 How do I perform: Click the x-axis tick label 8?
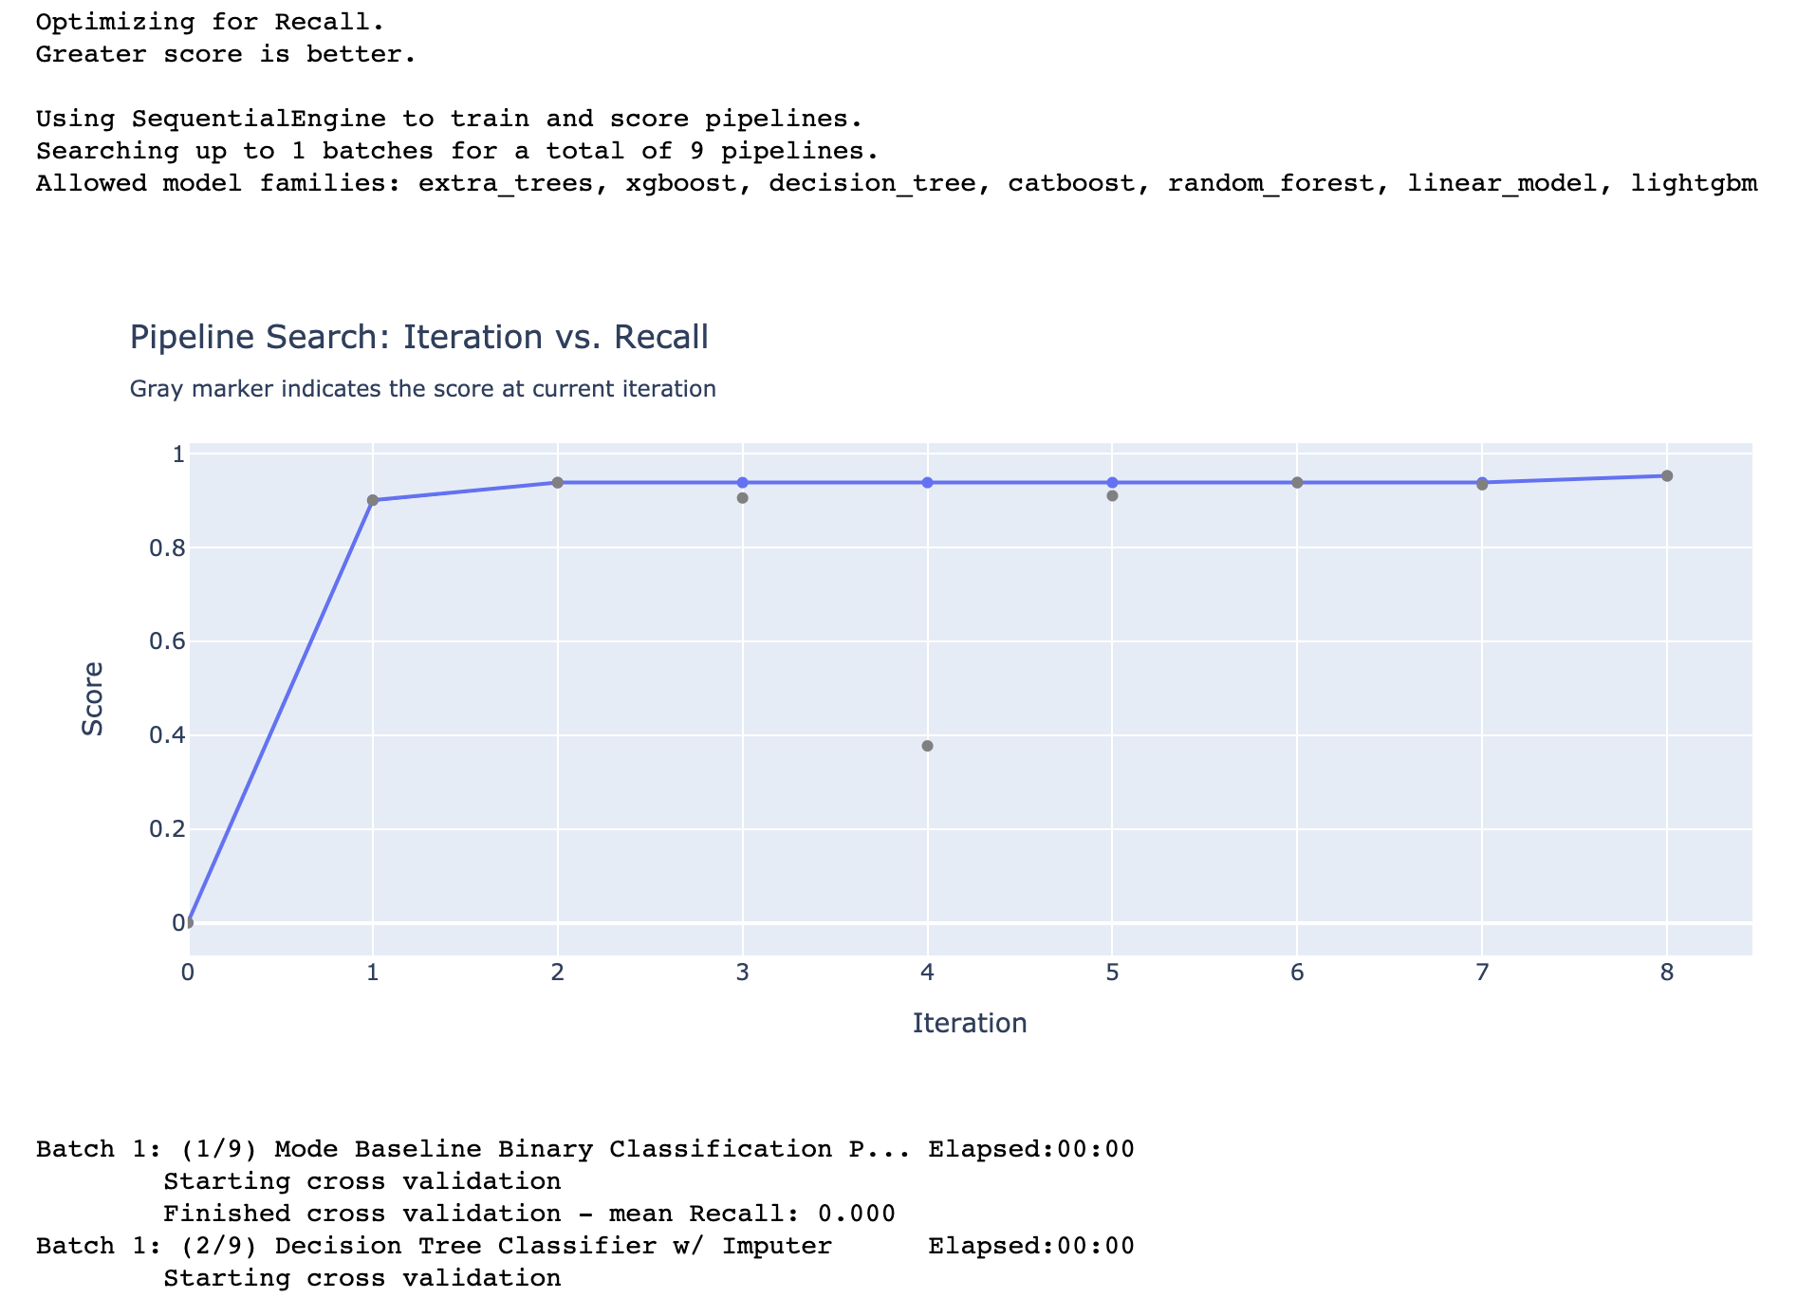(1667, 973)
